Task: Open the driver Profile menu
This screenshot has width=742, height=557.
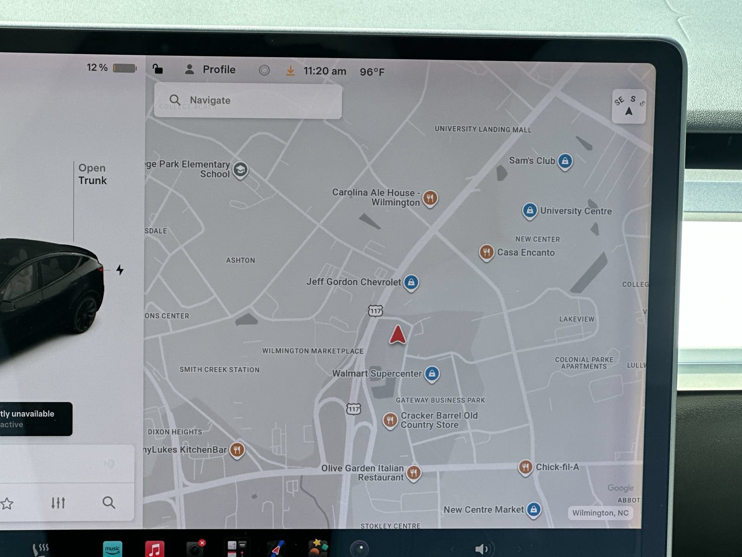Action: [x=211, y=70]
